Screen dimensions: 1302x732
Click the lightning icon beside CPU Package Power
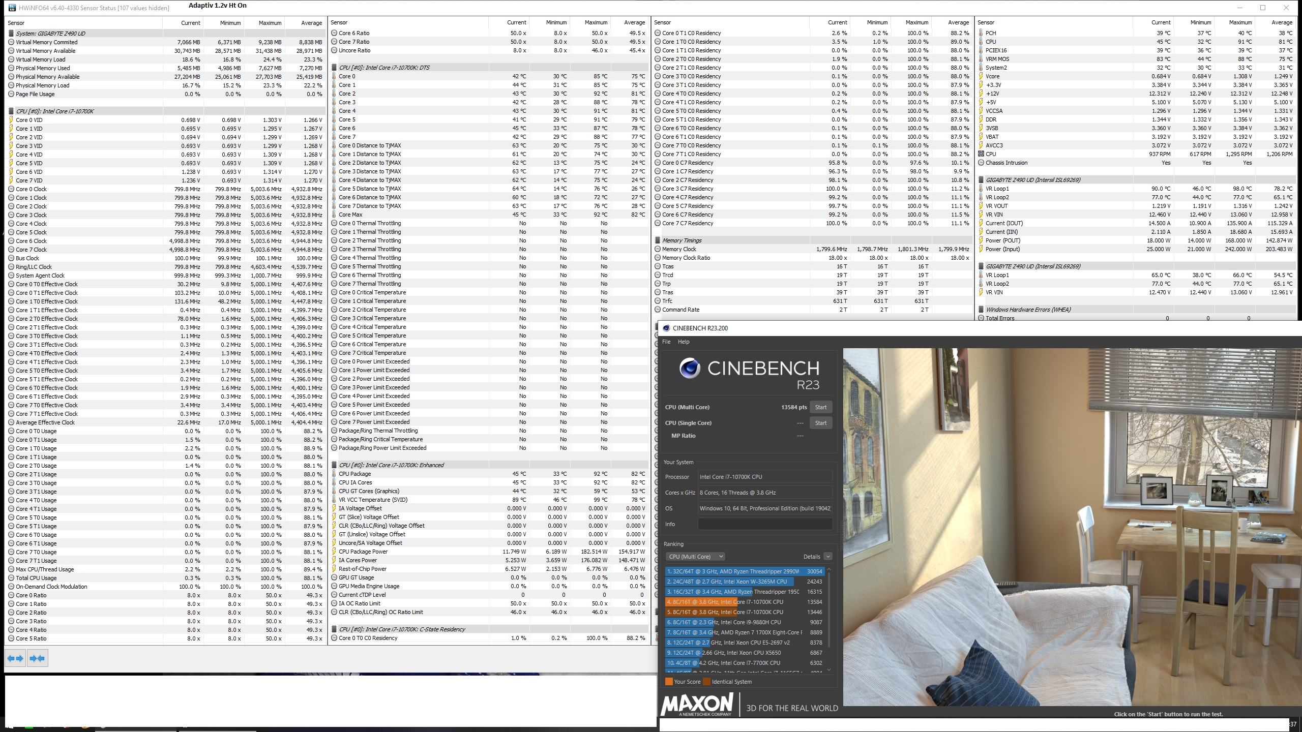click(334, 552)
